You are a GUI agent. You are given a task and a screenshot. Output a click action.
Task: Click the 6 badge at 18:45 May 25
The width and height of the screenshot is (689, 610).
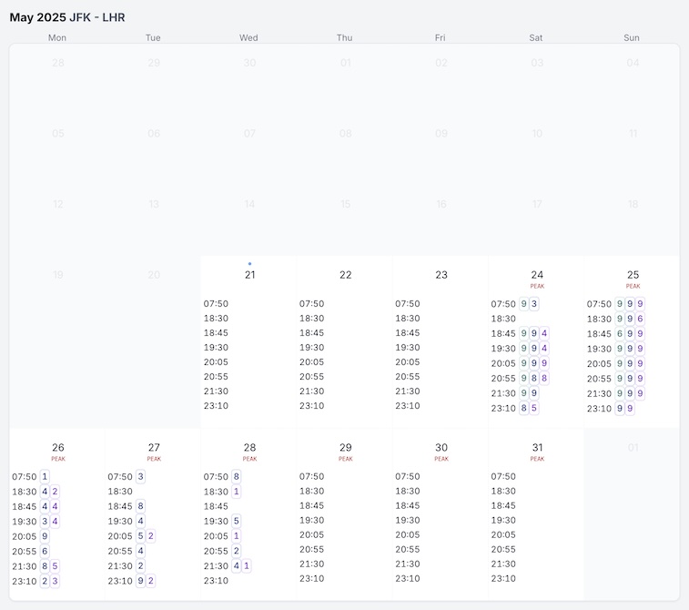620,333
